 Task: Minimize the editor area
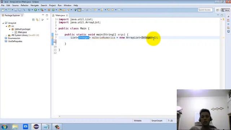(218, 15)
